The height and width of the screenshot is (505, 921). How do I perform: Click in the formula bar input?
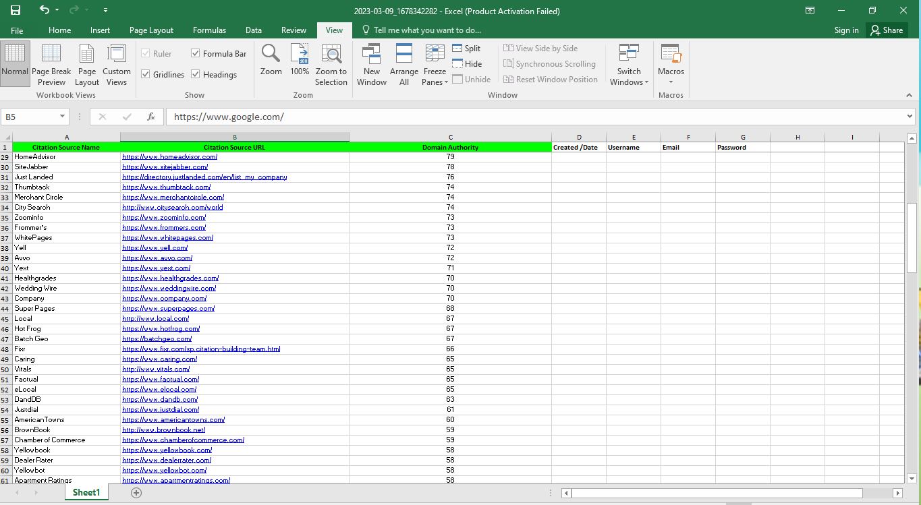pyautogui.click(x=536, y=117)
